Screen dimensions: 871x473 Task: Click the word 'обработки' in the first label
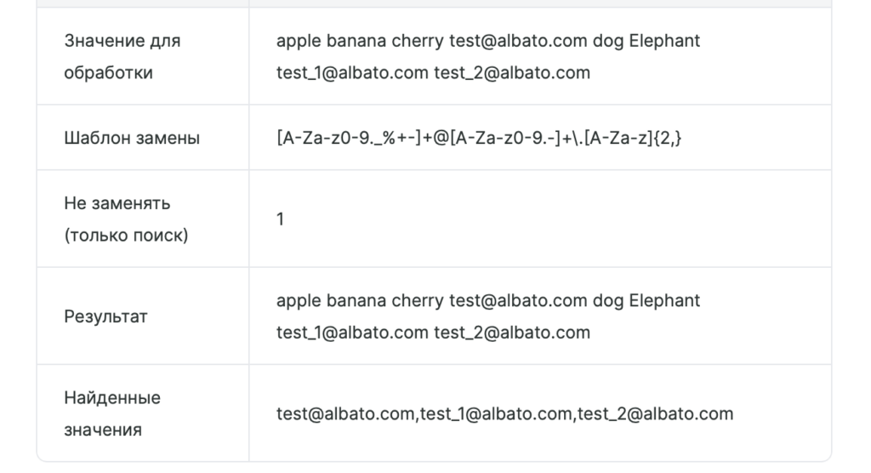[x=108, y=73]
